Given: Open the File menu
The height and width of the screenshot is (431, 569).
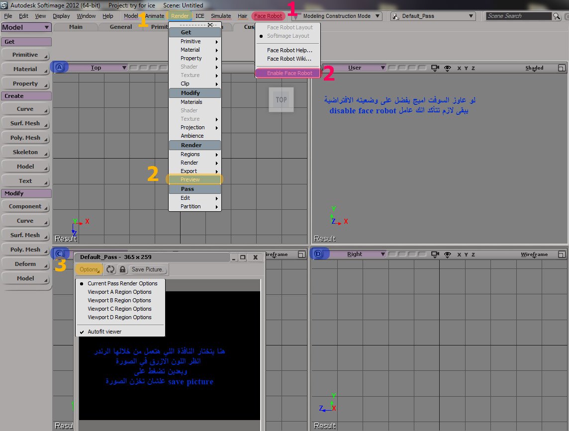Looking at the screenshot, I should [8, 16].
